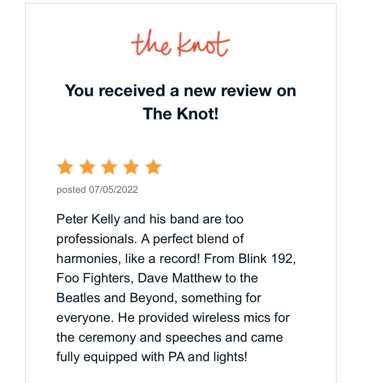Click 'Dave Matthew' in the review
386x383 pixels.
[180, 278]
